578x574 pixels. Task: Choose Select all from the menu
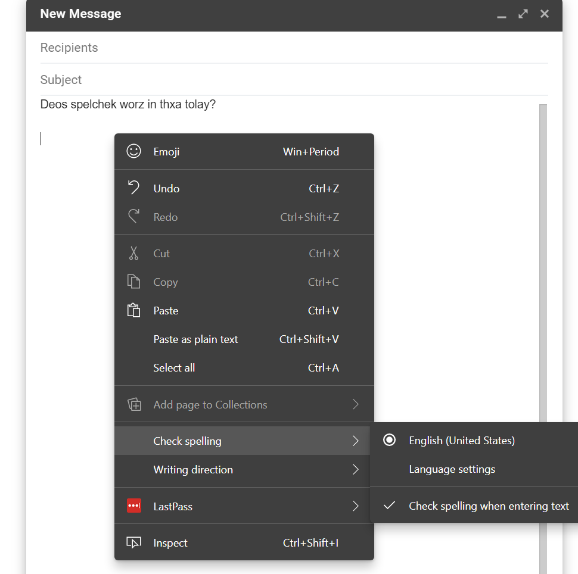pos(174,367)
